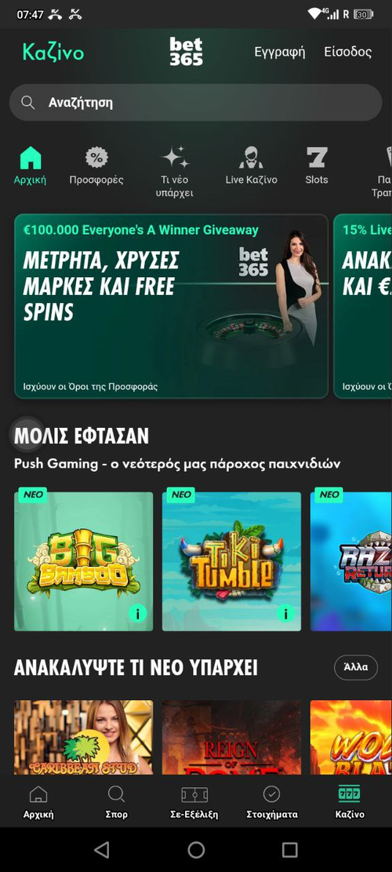Tap the Αρχική house icon in category row
This screenshot has width=392, height=872.
[31, 158]
